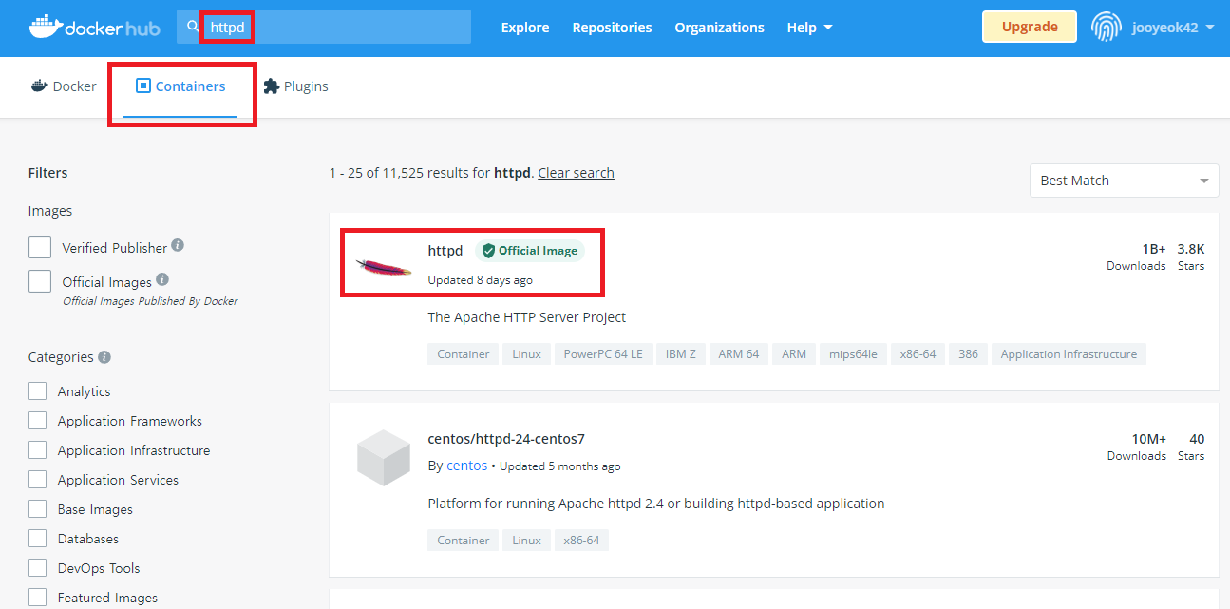Switch to the Containers tab
This screenshot has height=609, width=1230.
pyautogui.click(x=180, y=86)
